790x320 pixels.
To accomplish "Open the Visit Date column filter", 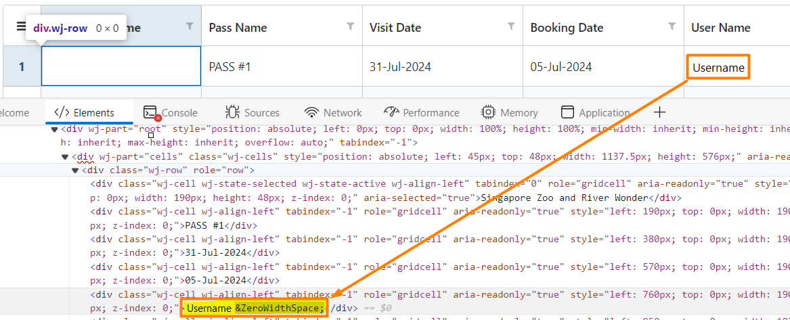I will (x=511, y=26).
